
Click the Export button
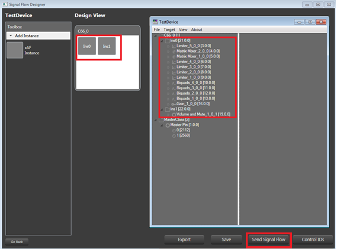pyautogui.click(x=184, y=240)
